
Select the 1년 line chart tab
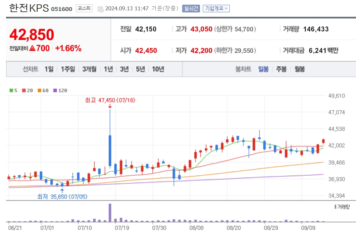(108, 69)
